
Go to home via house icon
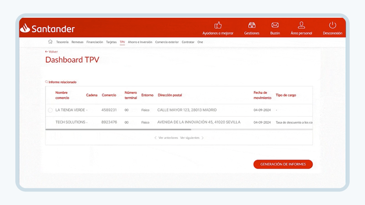[x=50, y=42]
